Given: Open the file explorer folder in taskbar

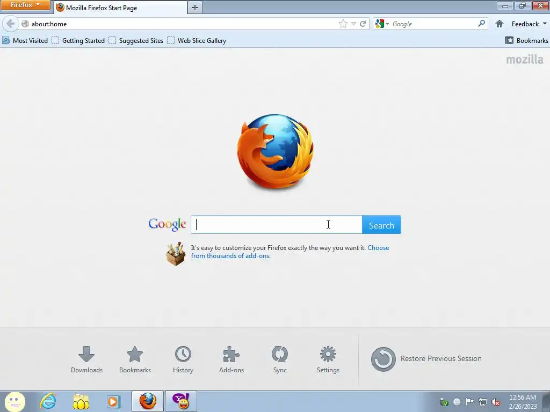Looking at the screenshot, I should tap(81, 401).
